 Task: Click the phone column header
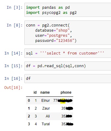click(x=66, y=92)
